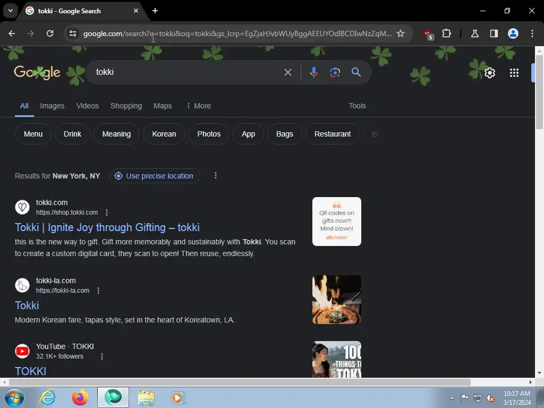Click the vertical scrollbar thumb
This screenshot has width=544, height=408.
click(539, 92)
